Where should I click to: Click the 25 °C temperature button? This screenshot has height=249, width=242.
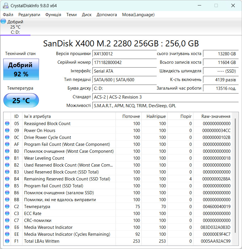pyautogui.click(x=21, y=100)
